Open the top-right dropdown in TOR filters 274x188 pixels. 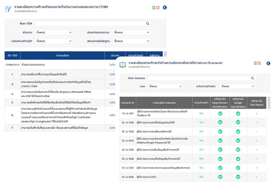pyautogui.click(x=132, y=32)
